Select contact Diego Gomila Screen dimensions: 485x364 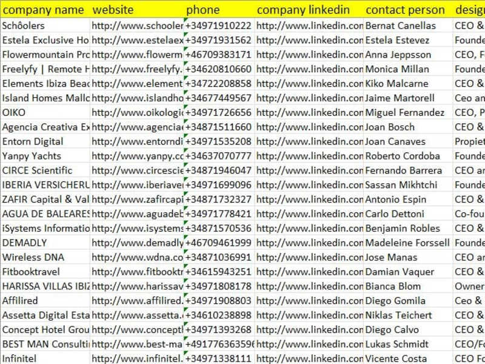pos(408,300)
